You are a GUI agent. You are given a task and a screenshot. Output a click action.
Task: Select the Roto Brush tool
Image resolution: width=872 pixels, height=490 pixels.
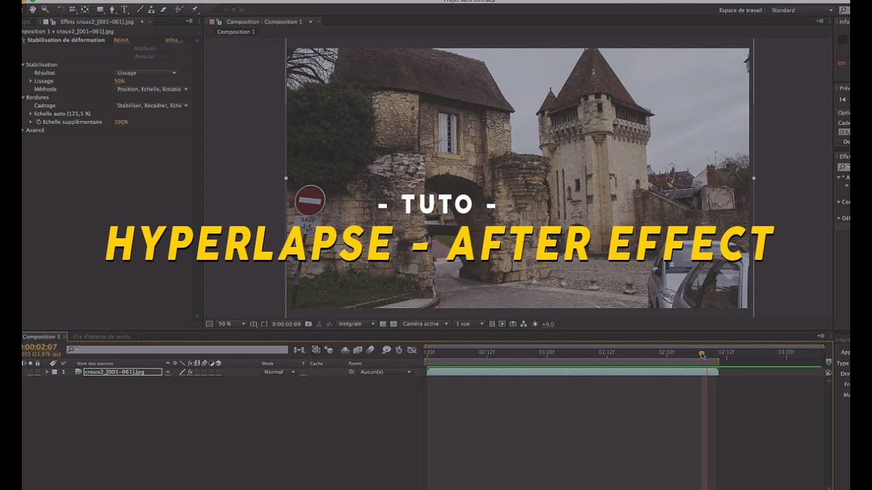(178, 10)
